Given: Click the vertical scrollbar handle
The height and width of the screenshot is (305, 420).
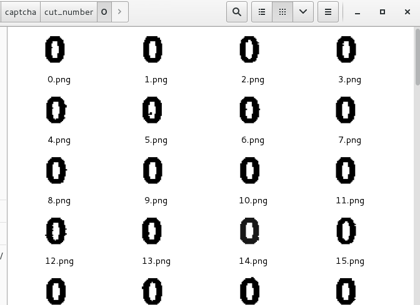Looking at the screenshot, I should coord(417,57).
